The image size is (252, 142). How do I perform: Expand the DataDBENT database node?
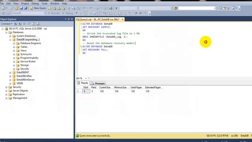click(10, 73)
